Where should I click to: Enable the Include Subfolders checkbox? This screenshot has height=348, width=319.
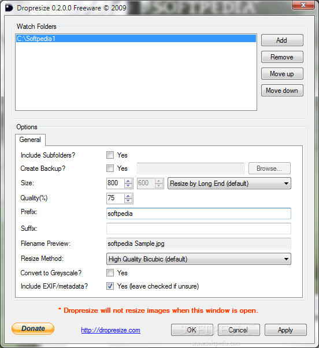[110, 155]
